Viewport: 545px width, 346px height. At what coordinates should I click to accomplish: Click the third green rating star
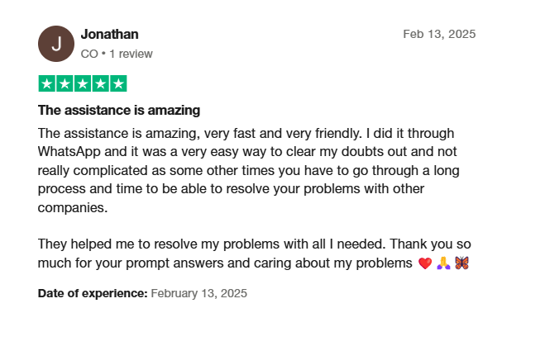coord(83,83)
